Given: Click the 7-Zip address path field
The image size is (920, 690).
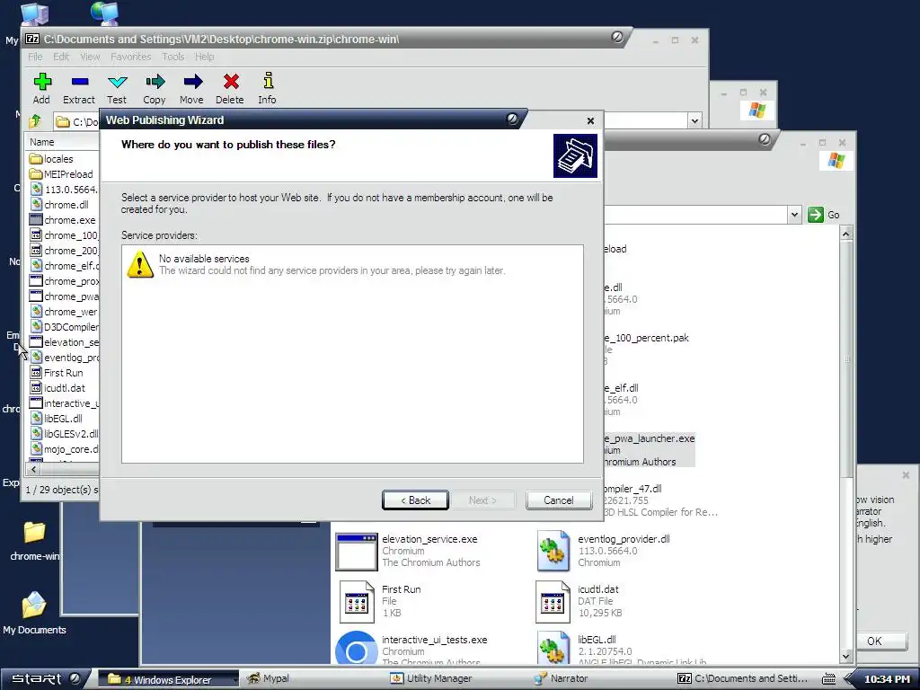Looking at the screenshot, I should click(x=371, y=121).
